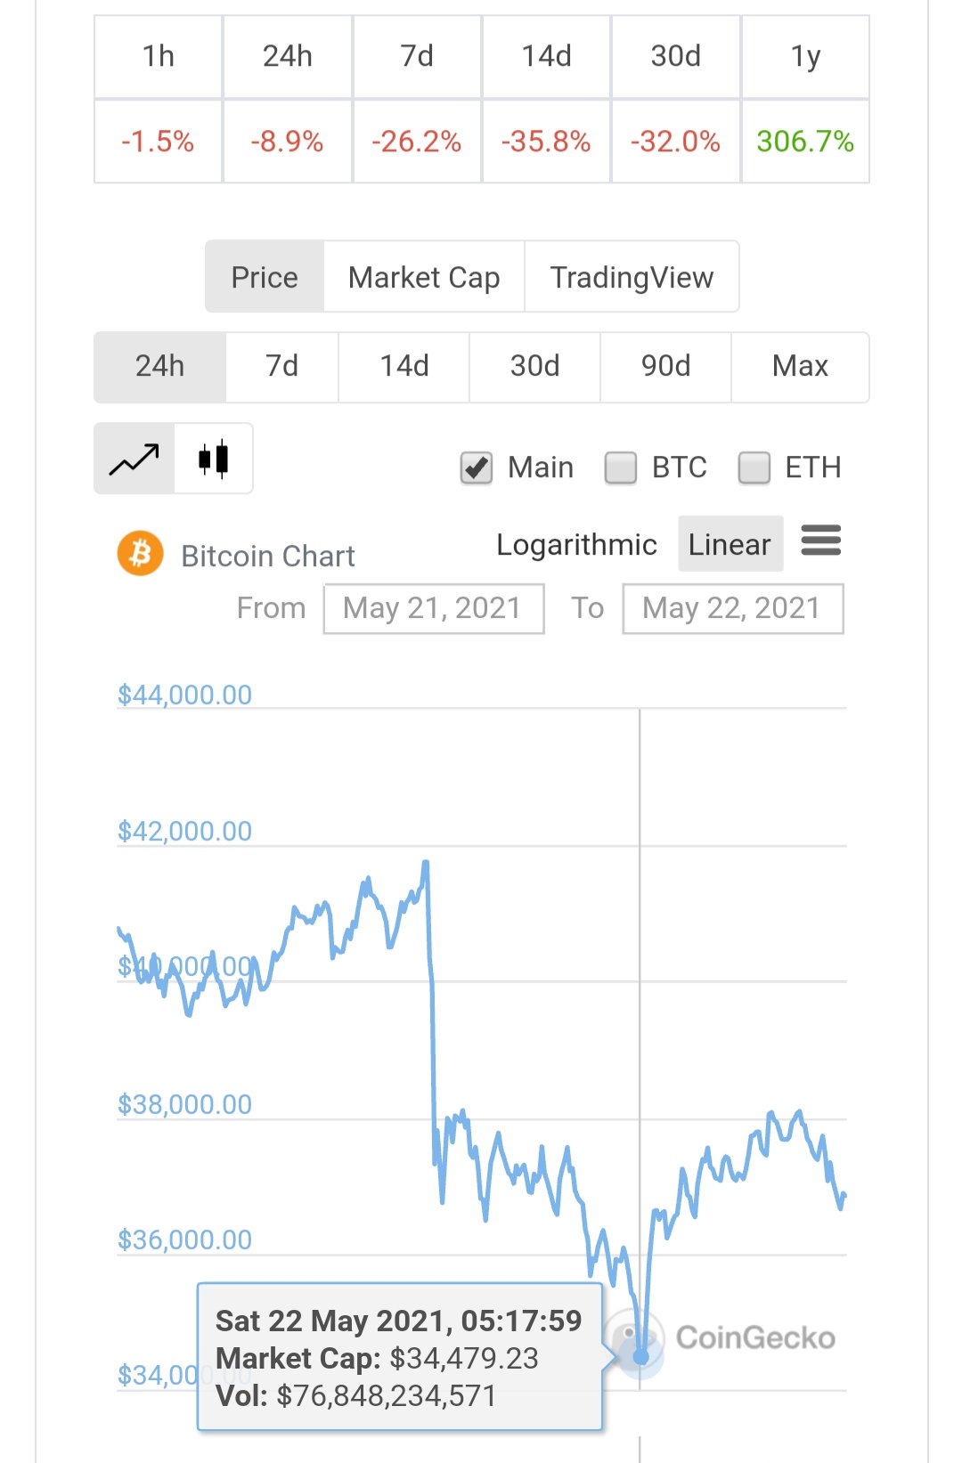Click the highlighted chart data point
Screen dimensions: 962x1463
640,1357
